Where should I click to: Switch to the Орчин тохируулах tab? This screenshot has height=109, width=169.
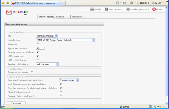click(46, 17)
